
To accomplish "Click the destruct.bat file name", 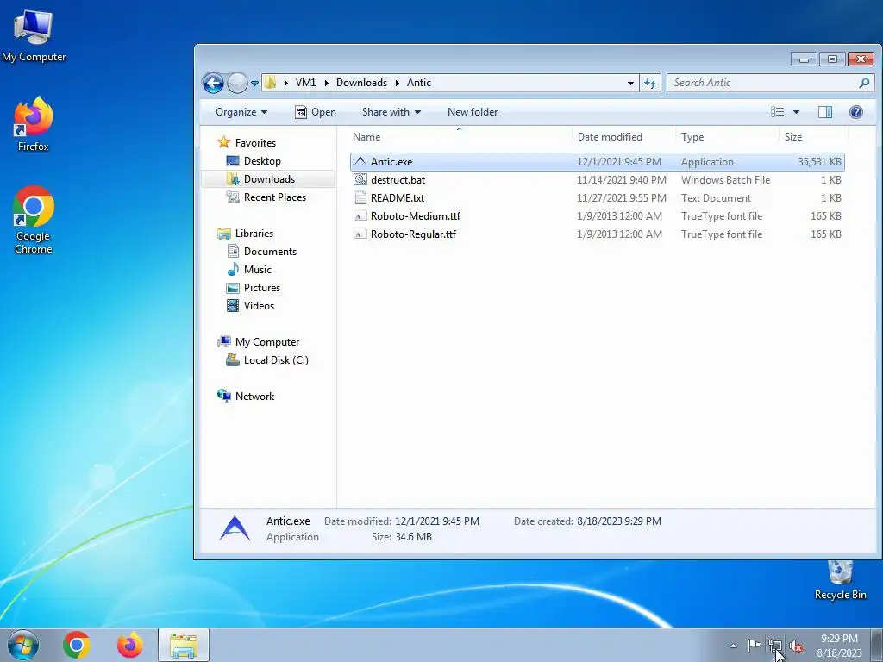I will (x=398, y=180).
